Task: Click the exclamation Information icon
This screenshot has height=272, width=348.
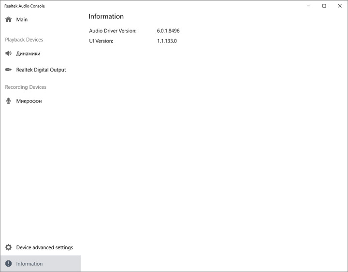Action: (8, 264)
